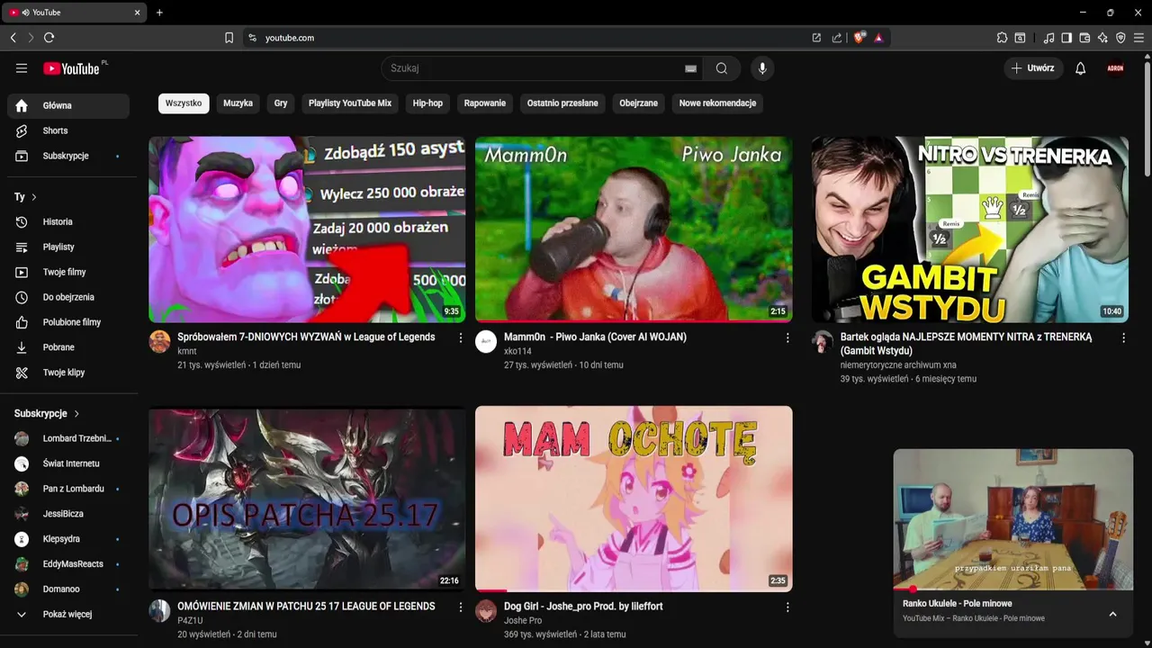Screen dimensions: 1152x648
Task: Click the search magnifier button
Action: pyautogui.click(x=722, y=68)
